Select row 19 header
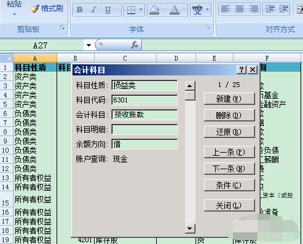Image resolution: width=303 pixels, height=244 pixels. [7, 240]
